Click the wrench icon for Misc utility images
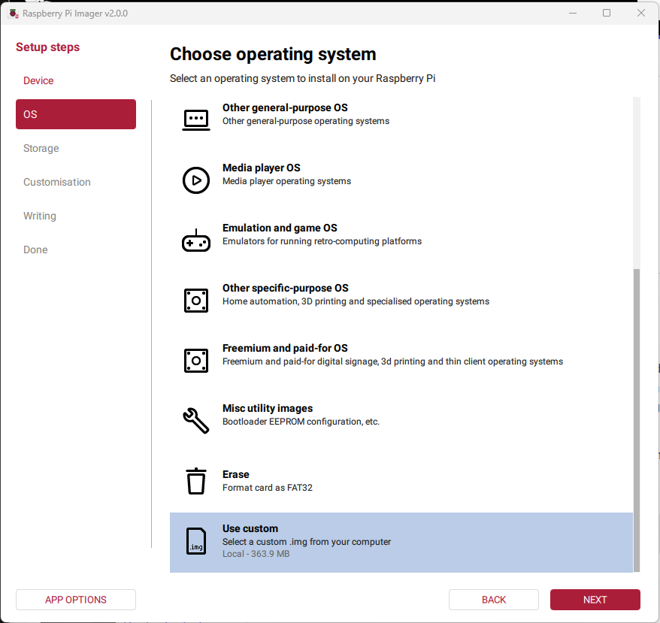660x623 pixels. [x=196, y=421]
